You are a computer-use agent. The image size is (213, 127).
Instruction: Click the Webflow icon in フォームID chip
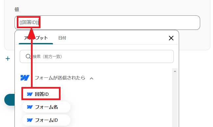pyautogui.click(x=30, y=120)
